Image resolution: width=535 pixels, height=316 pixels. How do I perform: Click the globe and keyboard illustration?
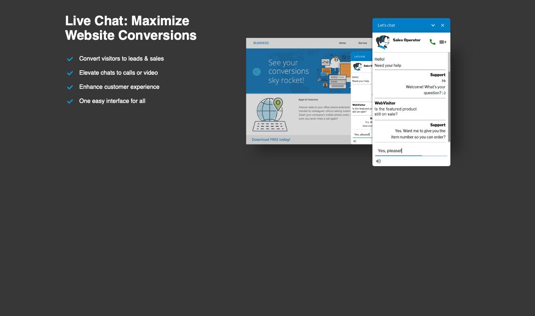click(270, 115)
